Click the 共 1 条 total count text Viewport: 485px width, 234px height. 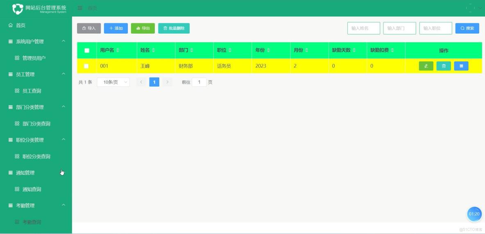click(85, 82)
